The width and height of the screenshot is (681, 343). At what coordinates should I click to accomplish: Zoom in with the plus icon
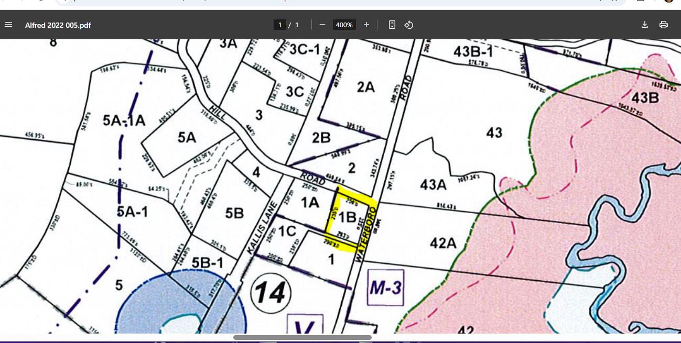tap(366, 25)
